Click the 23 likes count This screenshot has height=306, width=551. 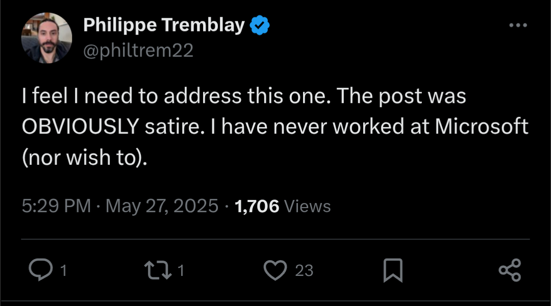tap(304, 270)
